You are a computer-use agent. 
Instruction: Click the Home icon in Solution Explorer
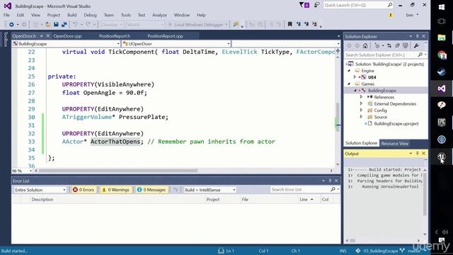tap(365, 45)
